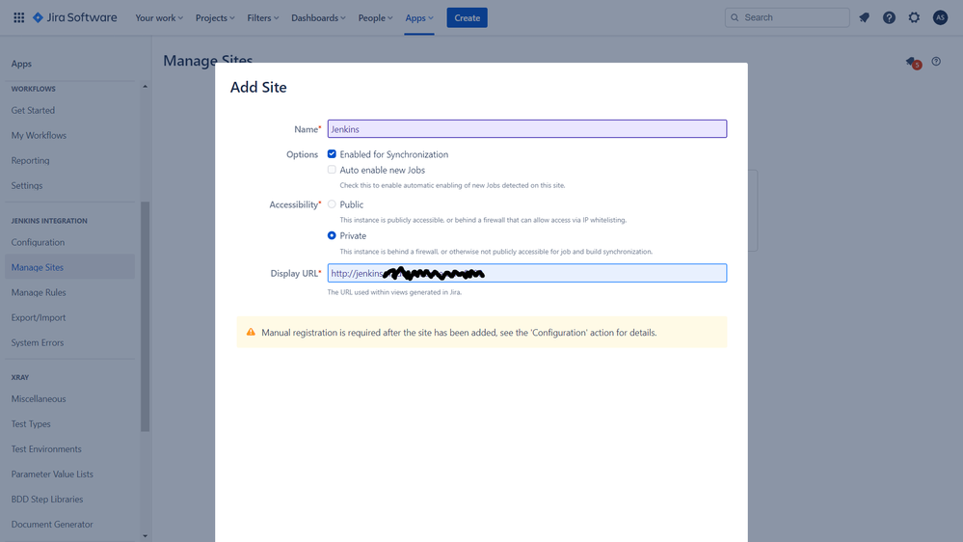Select the Public accessibility radio button
Viewport: 963px width, 542px height.
[x=332, y=204]
